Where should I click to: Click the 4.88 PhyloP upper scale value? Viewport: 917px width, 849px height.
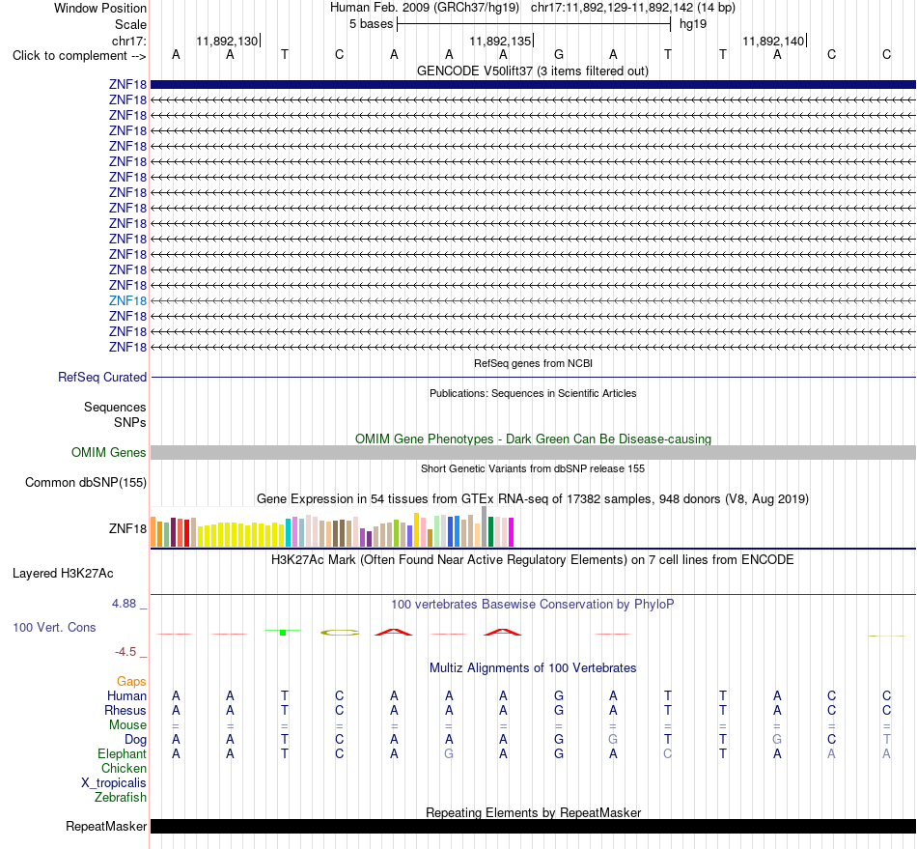[124, 604]
